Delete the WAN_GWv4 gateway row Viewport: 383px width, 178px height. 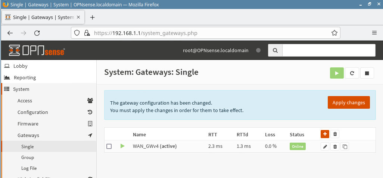pos(335,147)
